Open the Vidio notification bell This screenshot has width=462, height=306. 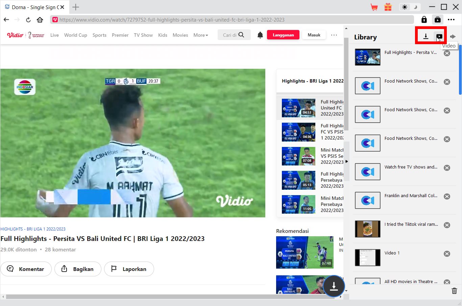click(x=260, y=35)
